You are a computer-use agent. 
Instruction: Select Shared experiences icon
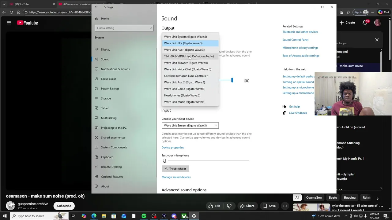96,137
